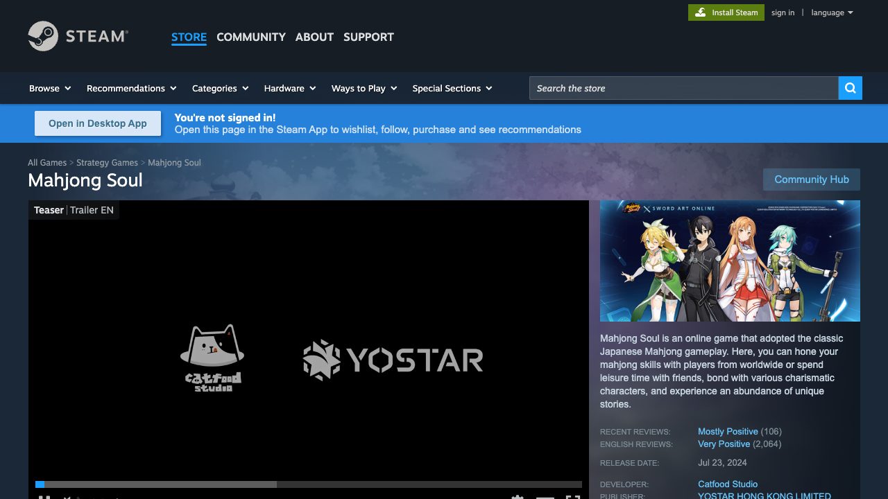Click the Mahjong Soul description paragraph
888x499 pixels.
tap(722, 371)
